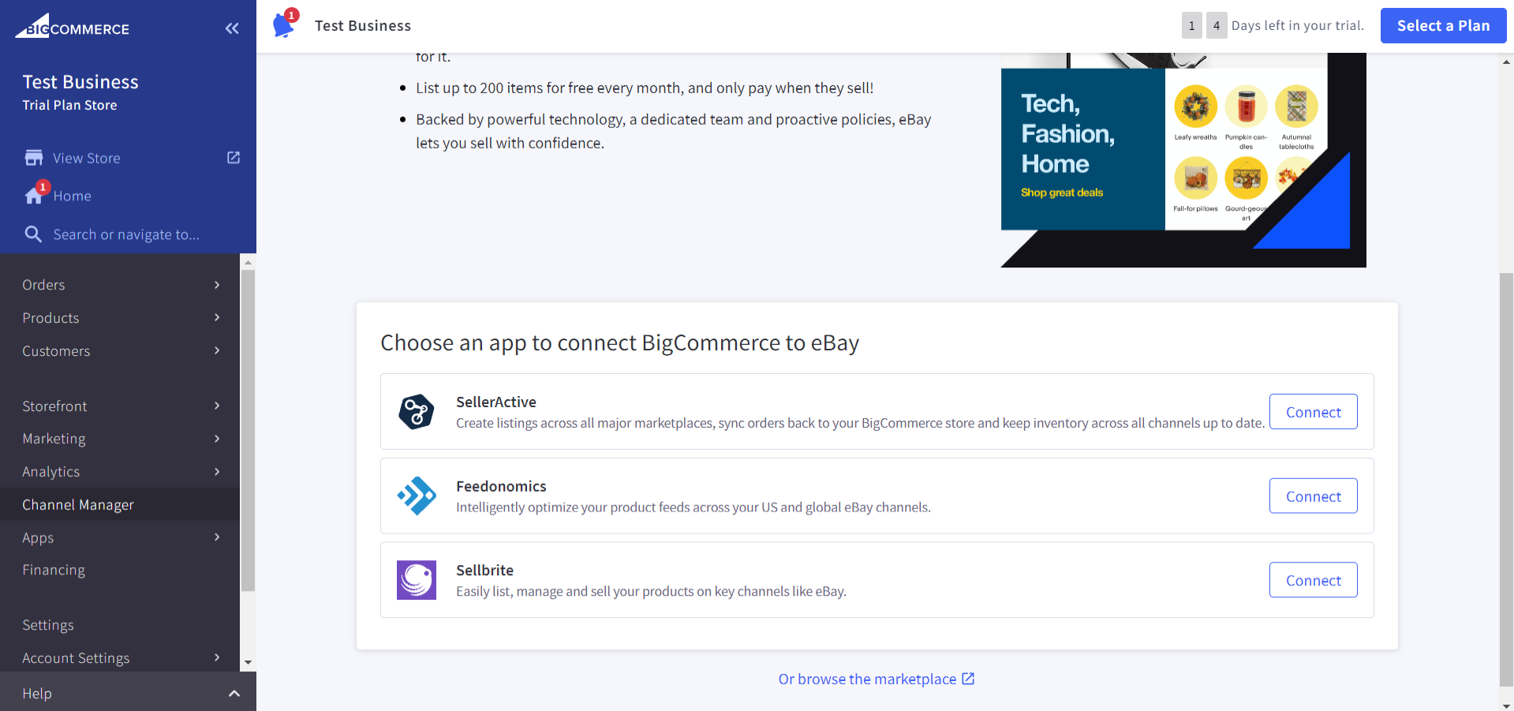Open the Financing menu item
The height and width of the screenshot is (711, 1514).
(x=120, y=570)
